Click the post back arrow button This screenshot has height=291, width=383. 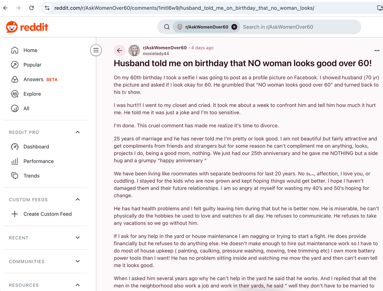120,50
